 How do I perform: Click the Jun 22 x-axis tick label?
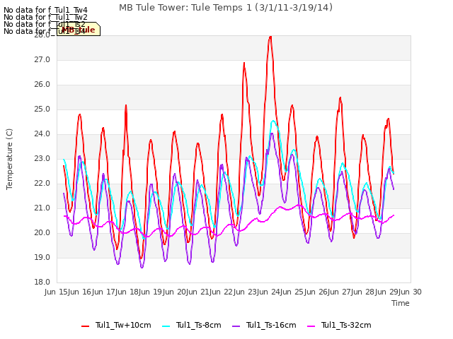point(222,292)
